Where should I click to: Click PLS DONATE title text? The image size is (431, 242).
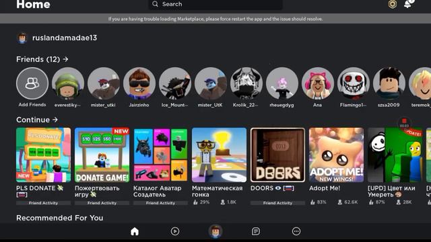click(40, 191)
